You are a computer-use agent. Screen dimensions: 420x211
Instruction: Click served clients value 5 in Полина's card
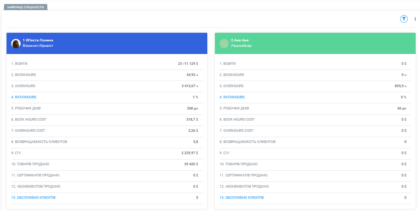(x=197, y=198)
